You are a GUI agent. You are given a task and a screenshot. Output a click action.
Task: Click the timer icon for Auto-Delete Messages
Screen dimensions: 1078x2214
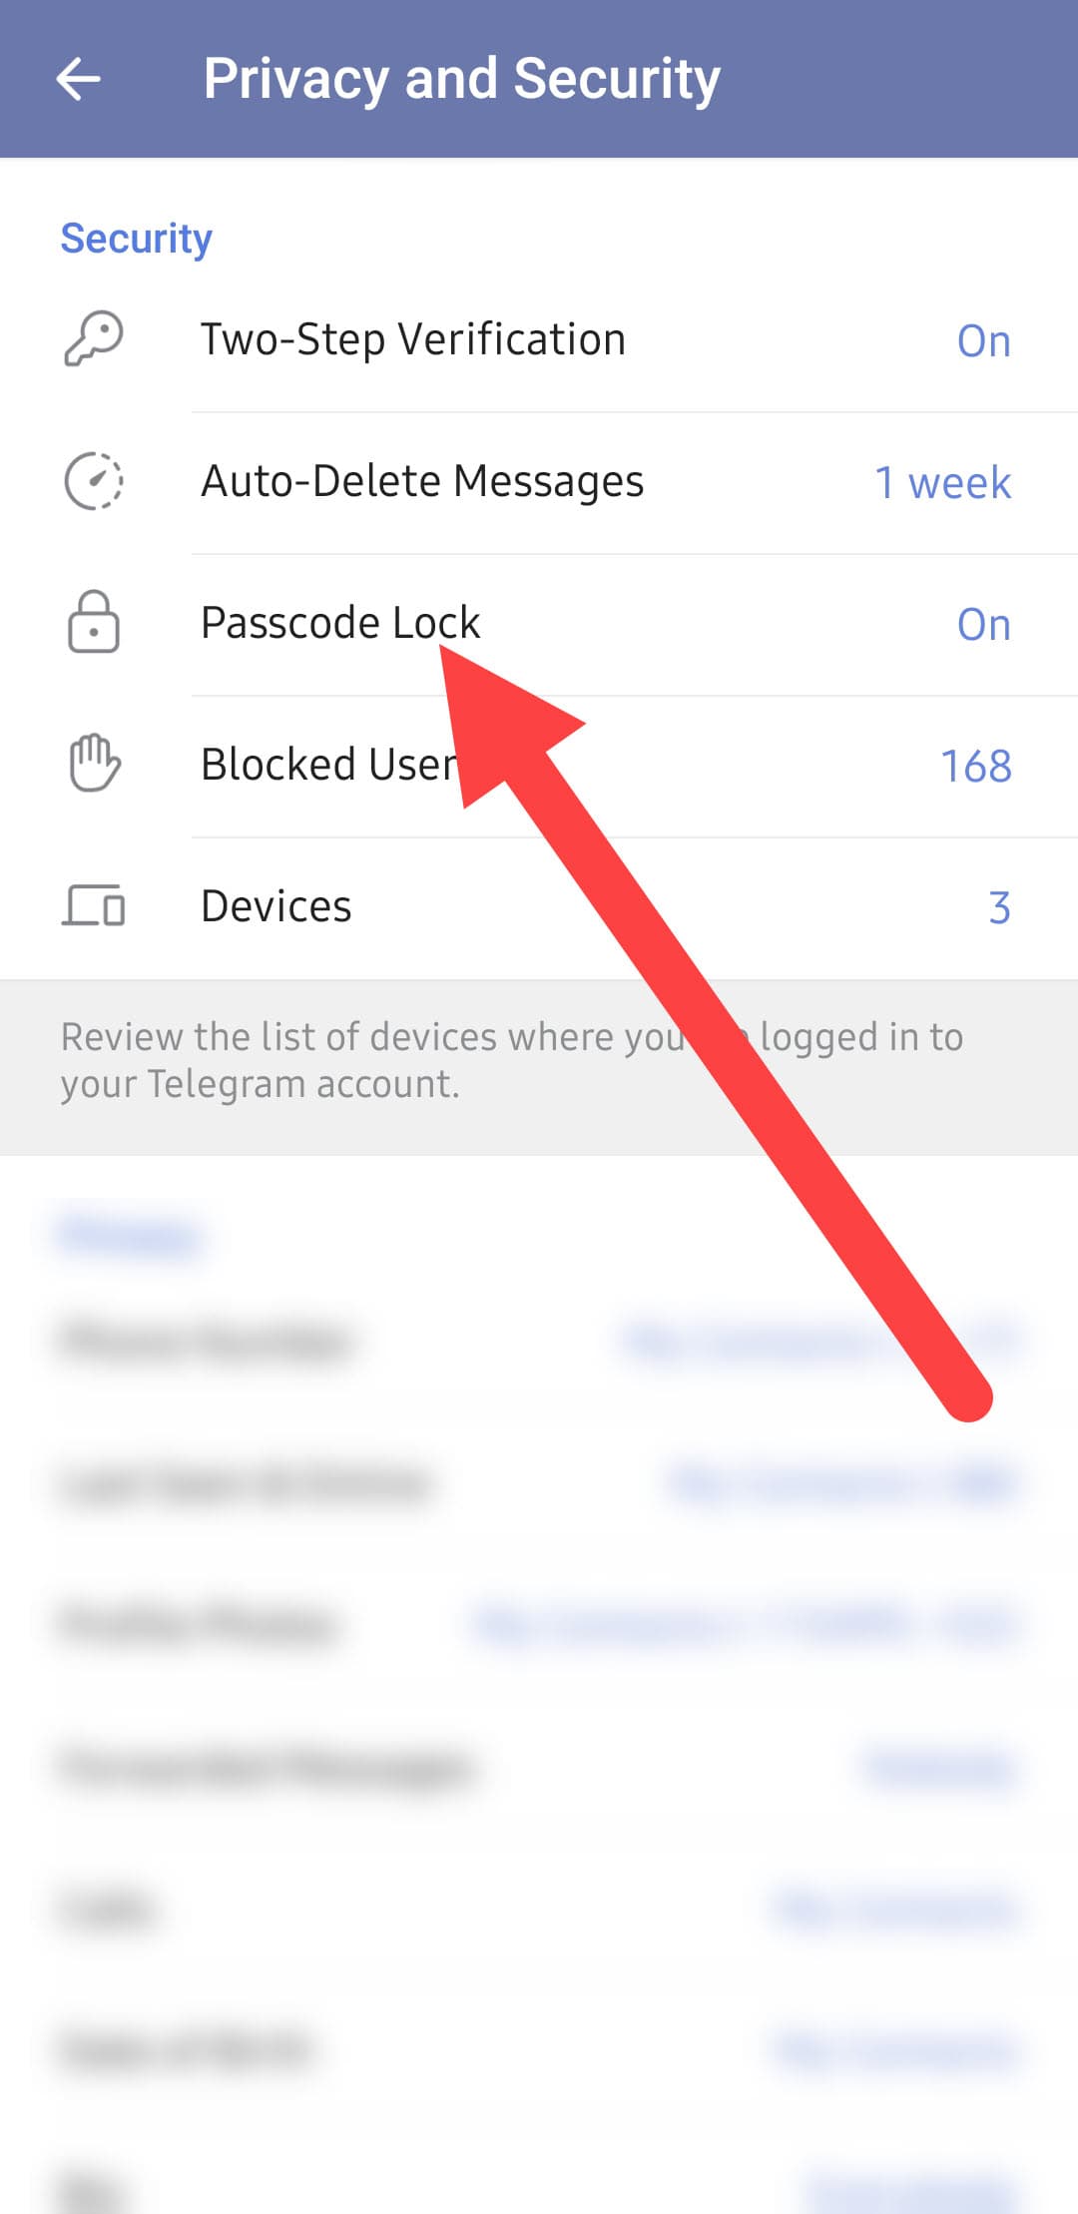pyautogui.click(x=95, y=480)
